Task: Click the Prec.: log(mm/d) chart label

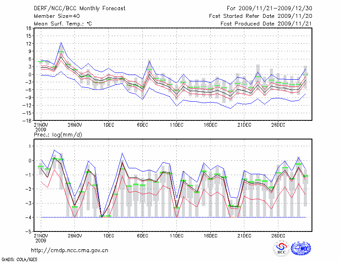Action: [57, 134]
